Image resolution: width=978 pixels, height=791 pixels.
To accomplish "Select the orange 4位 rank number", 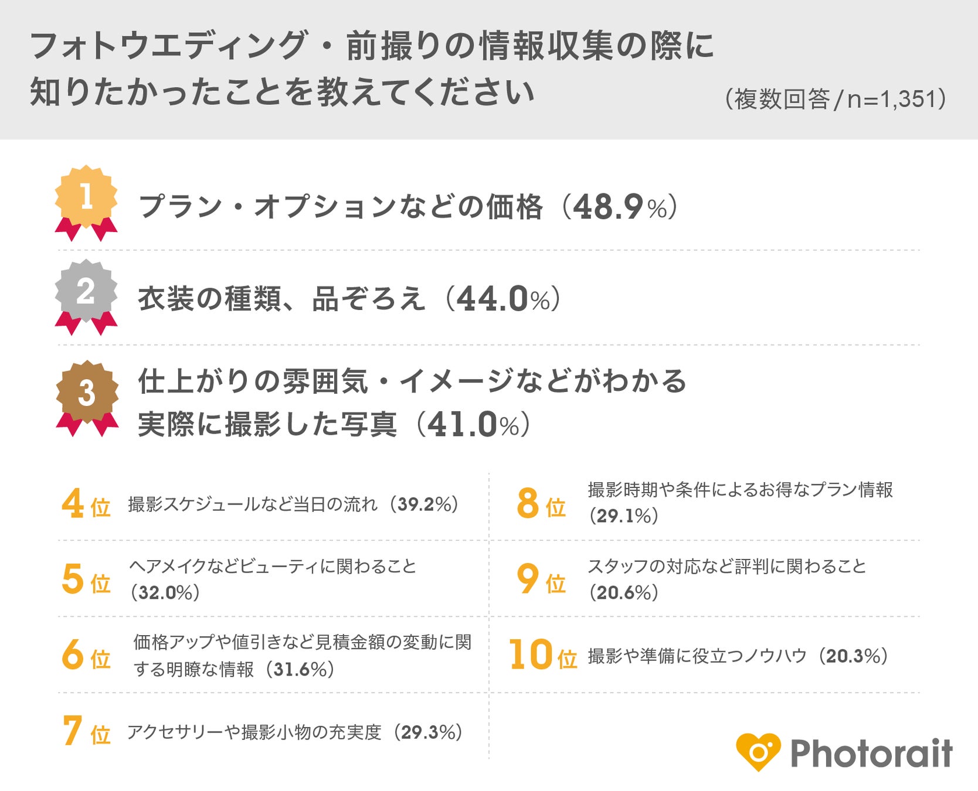I will [86, 504].
